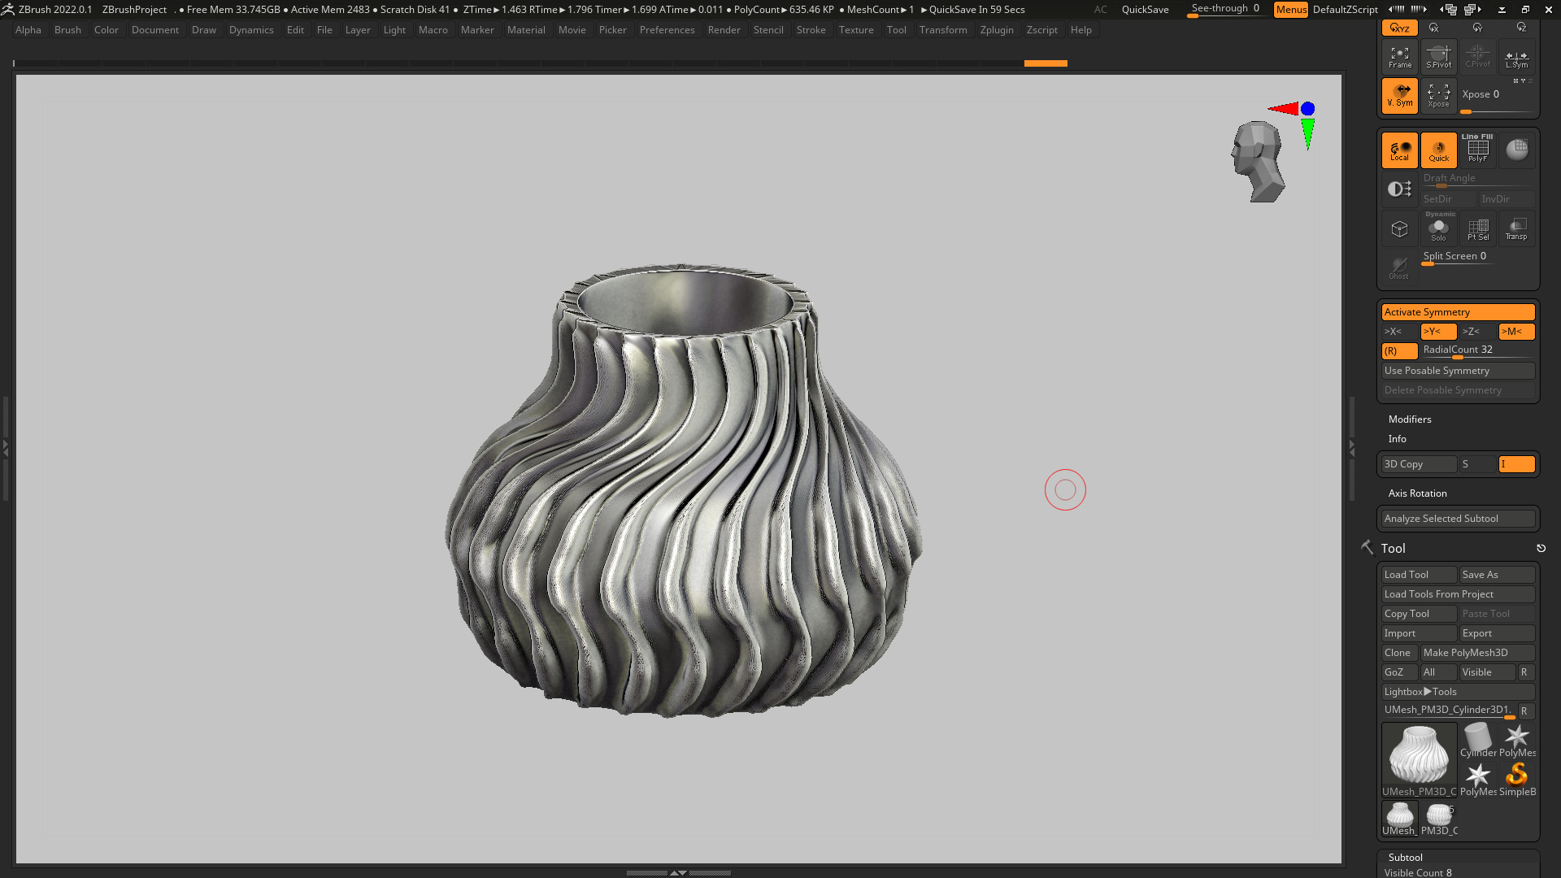The width and height of the screenshot is (1561, 878).
Task: Click the L.Sym local symmetry icon
Action: [1516, 57]
